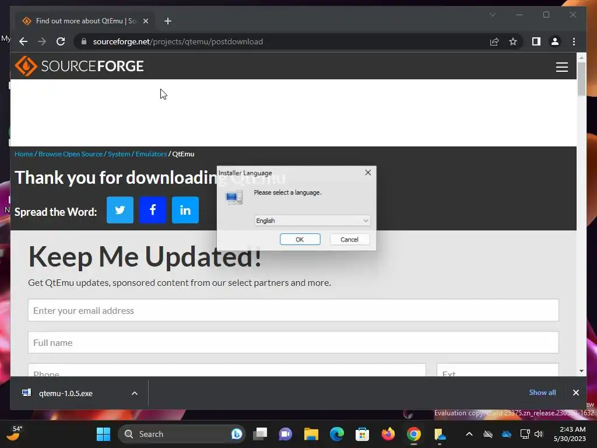Click the page vertical scrollbar thumb
The width and height of the screenshot is (597, 448).
(x=581, y=78)
